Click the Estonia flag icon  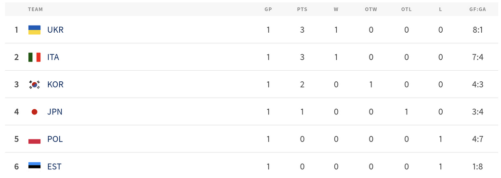point(35,166)
